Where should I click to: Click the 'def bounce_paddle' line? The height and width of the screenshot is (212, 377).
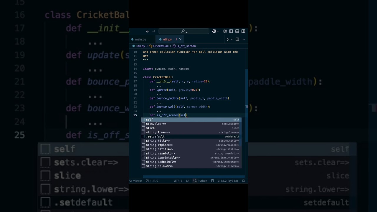[190, 98]
